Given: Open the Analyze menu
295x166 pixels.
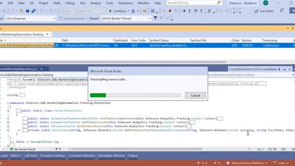Looking at the screenshot, I should 95,3.
